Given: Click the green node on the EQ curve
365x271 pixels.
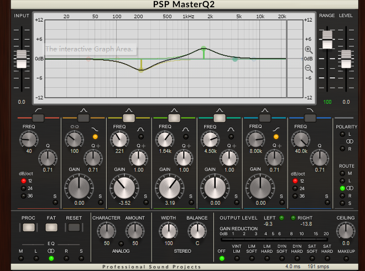Looking at the screenshot, I should pos(204,49).
